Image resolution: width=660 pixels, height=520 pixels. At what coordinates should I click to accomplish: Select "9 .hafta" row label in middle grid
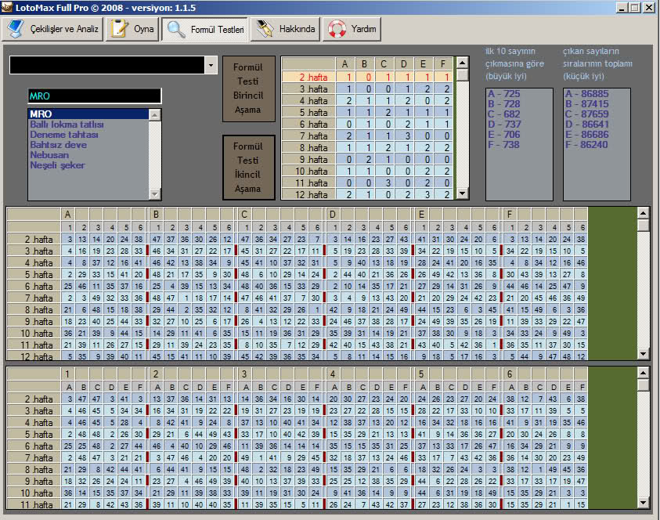coord(34,322)
